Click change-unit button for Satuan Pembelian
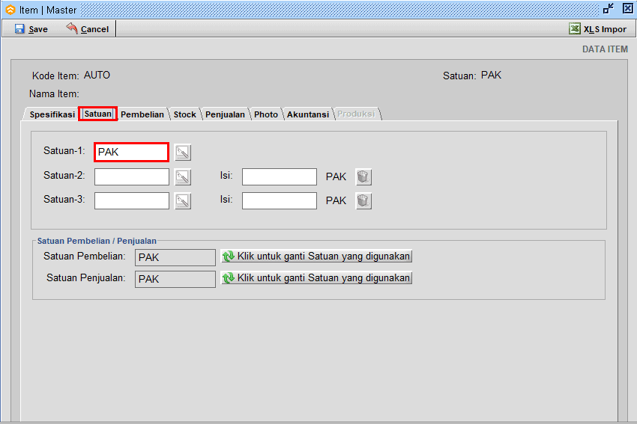Screen dimensions: 637x424 (x=316, y=256)
